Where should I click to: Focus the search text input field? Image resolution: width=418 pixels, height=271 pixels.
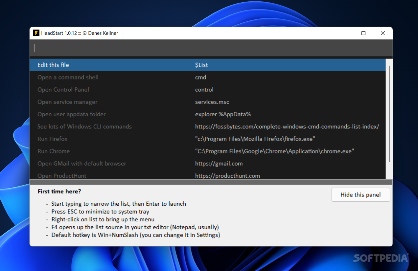pos(211,48)
